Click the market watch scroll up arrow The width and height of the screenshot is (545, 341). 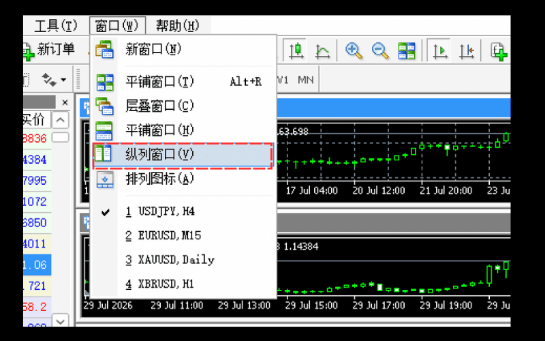(x=60, y=121)
